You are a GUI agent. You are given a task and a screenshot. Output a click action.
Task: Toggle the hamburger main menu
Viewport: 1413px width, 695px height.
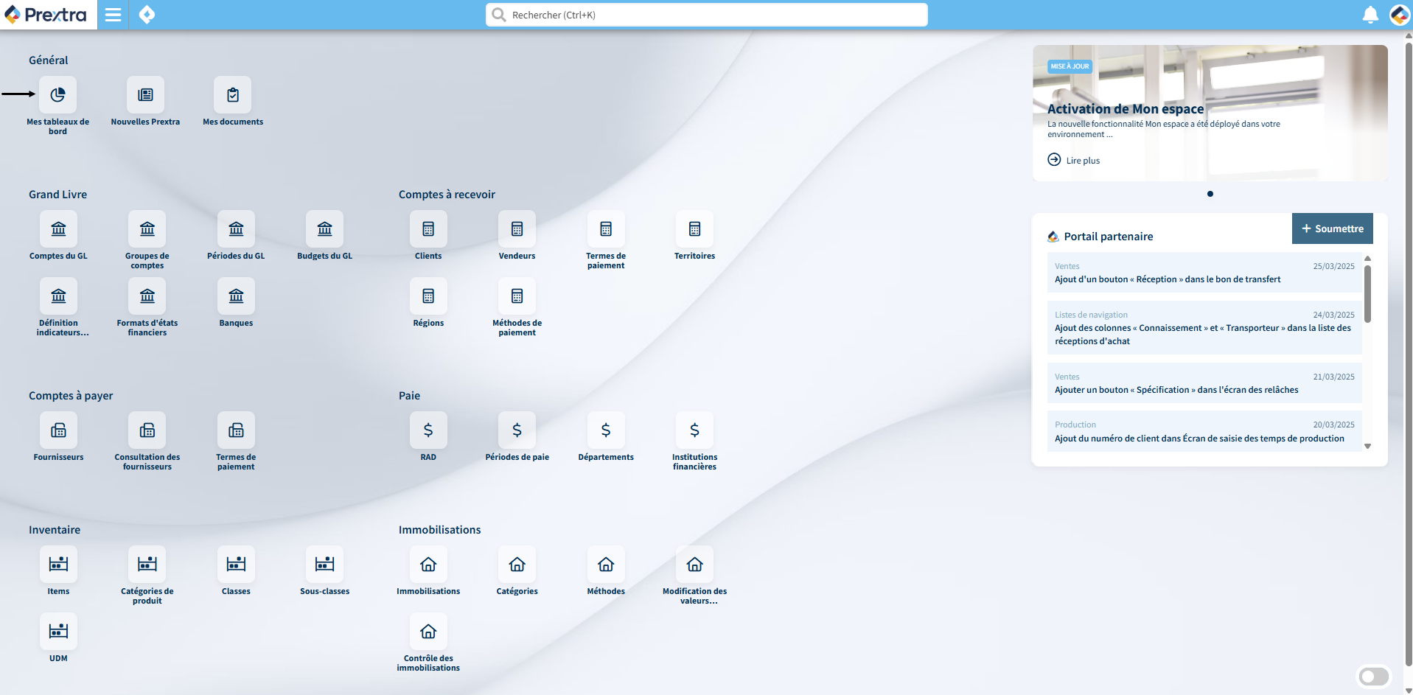click(x=113, y=15)
